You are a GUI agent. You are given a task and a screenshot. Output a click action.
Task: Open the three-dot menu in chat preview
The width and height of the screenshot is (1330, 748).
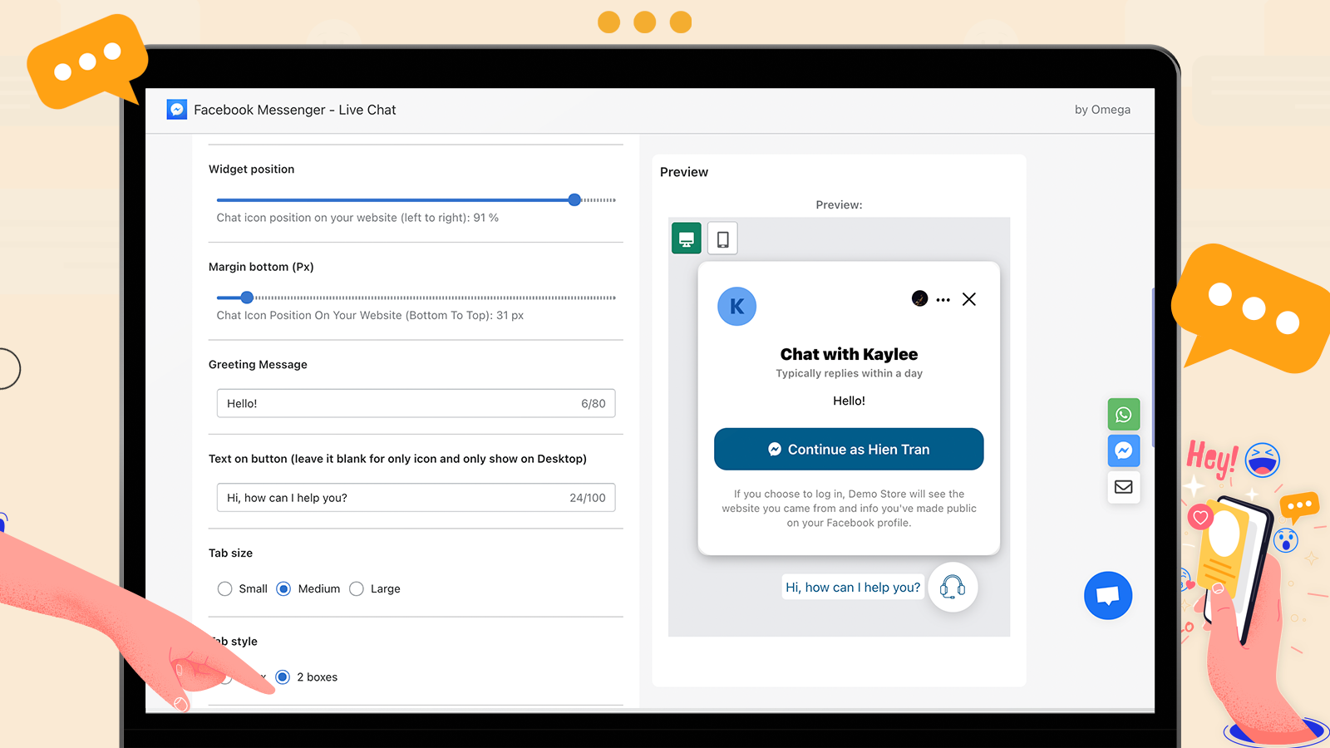[943, 300]
